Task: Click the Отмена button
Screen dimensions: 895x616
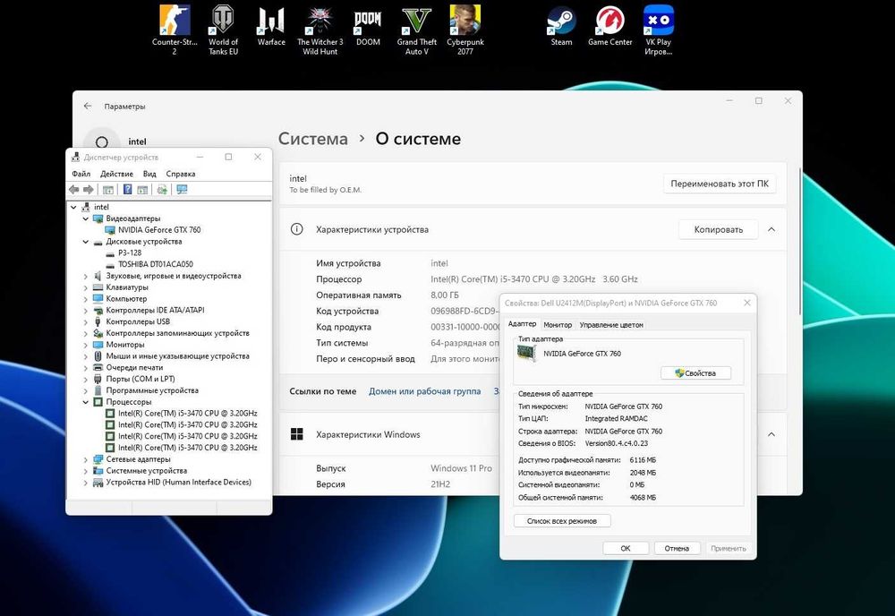Action: 677,548
